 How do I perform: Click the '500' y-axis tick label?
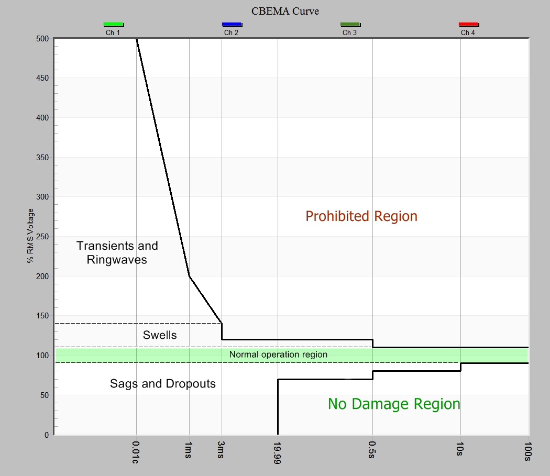click(42, 39)
